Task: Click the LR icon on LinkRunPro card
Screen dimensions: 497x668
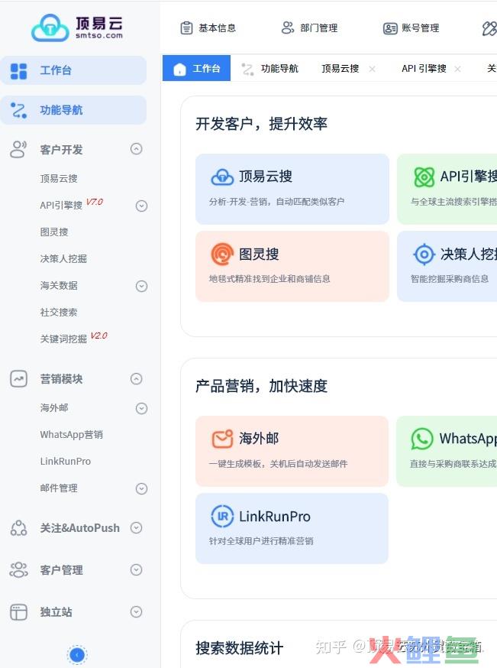Action: click(222, 517)
